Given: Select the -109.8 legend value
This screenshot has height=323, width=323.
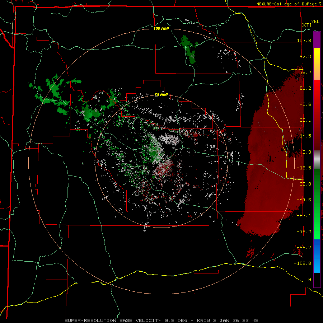Looking at the screenshot, I should tap(303, 263).
